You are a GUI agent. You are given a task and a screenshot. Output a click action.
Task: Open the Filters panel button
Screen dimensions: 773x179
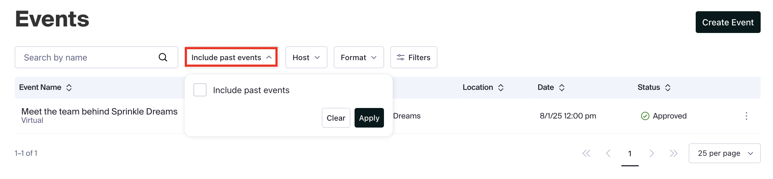[414, 57]
